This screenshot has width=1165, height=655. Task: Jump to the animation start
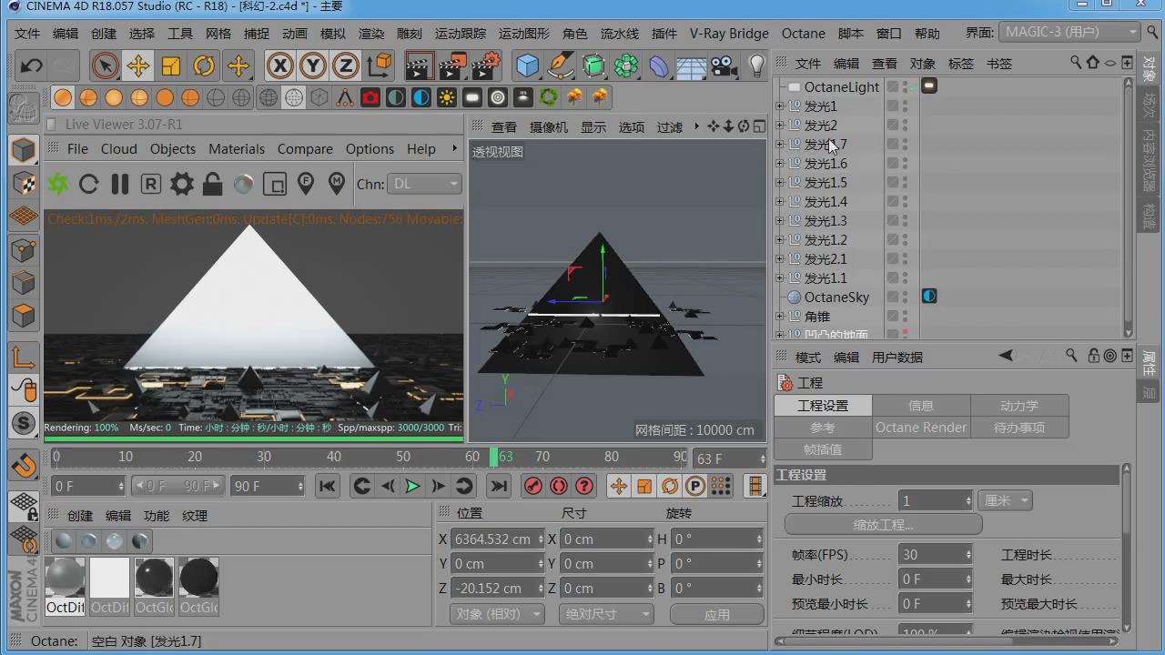tap(328, 486)
